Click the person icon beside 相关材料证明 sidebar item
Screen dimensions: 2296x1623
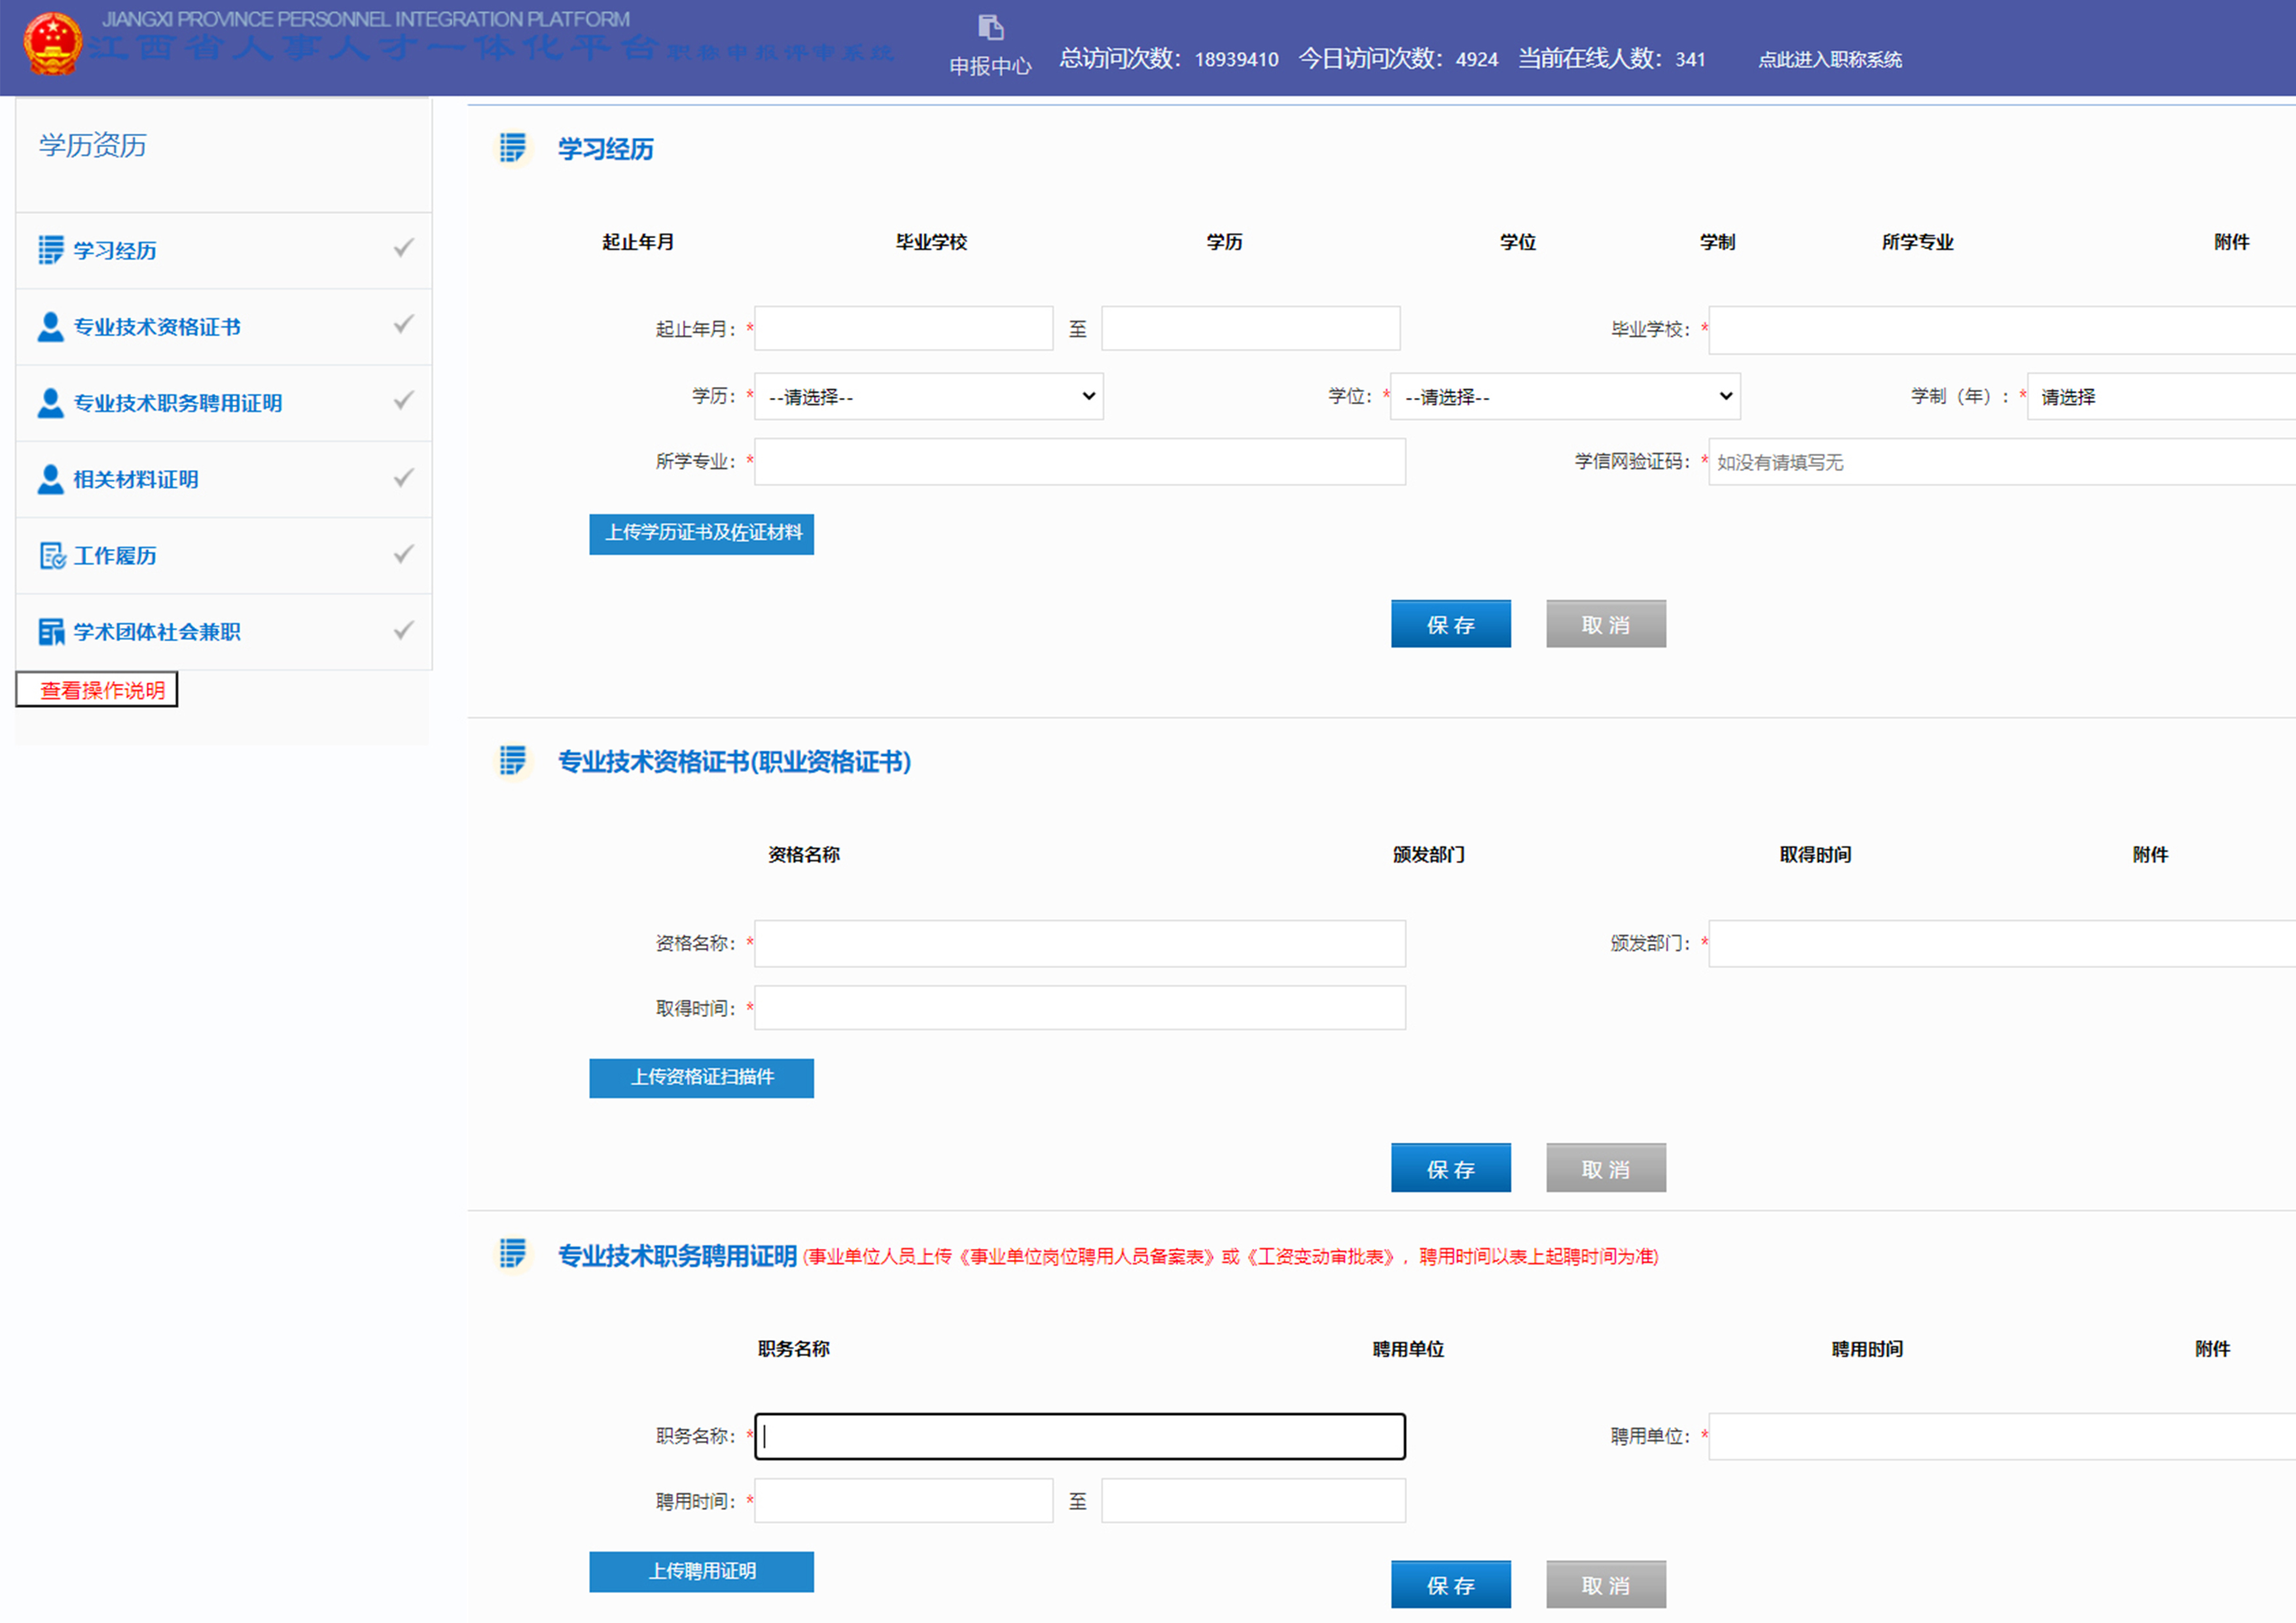(50, 480)
